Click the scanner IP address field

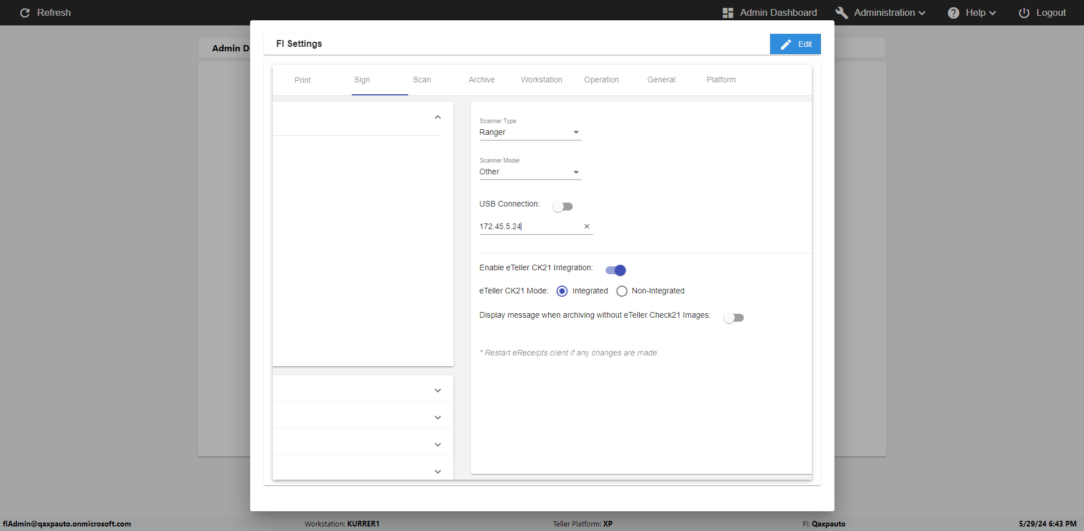tap(528, 226)
